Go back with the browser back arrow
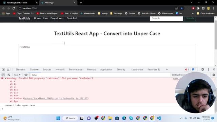 click(3, 8)
